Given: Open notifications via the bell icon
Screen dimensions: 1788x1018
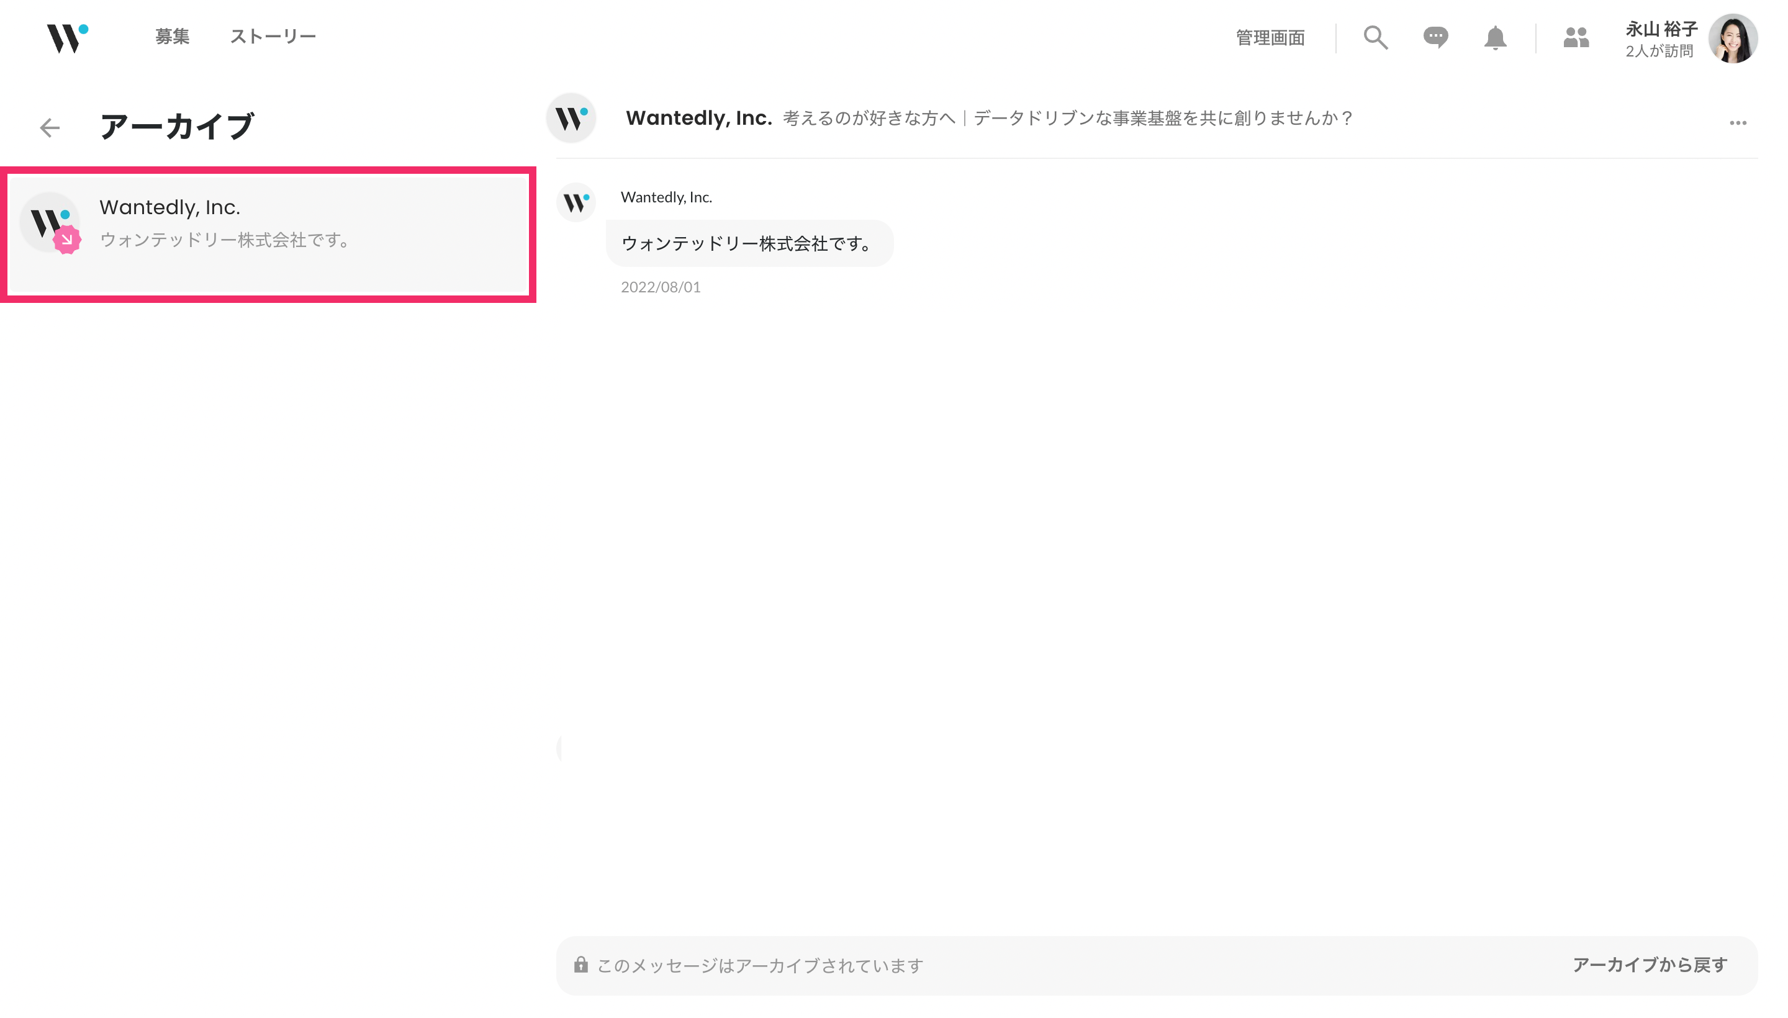Looking at the screenshot, I should [1494, 38].
